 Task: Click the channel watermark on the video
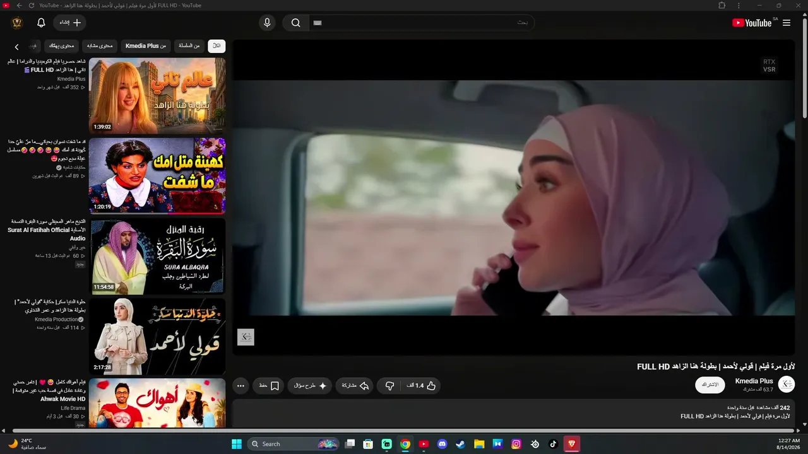tap(246, 337)
